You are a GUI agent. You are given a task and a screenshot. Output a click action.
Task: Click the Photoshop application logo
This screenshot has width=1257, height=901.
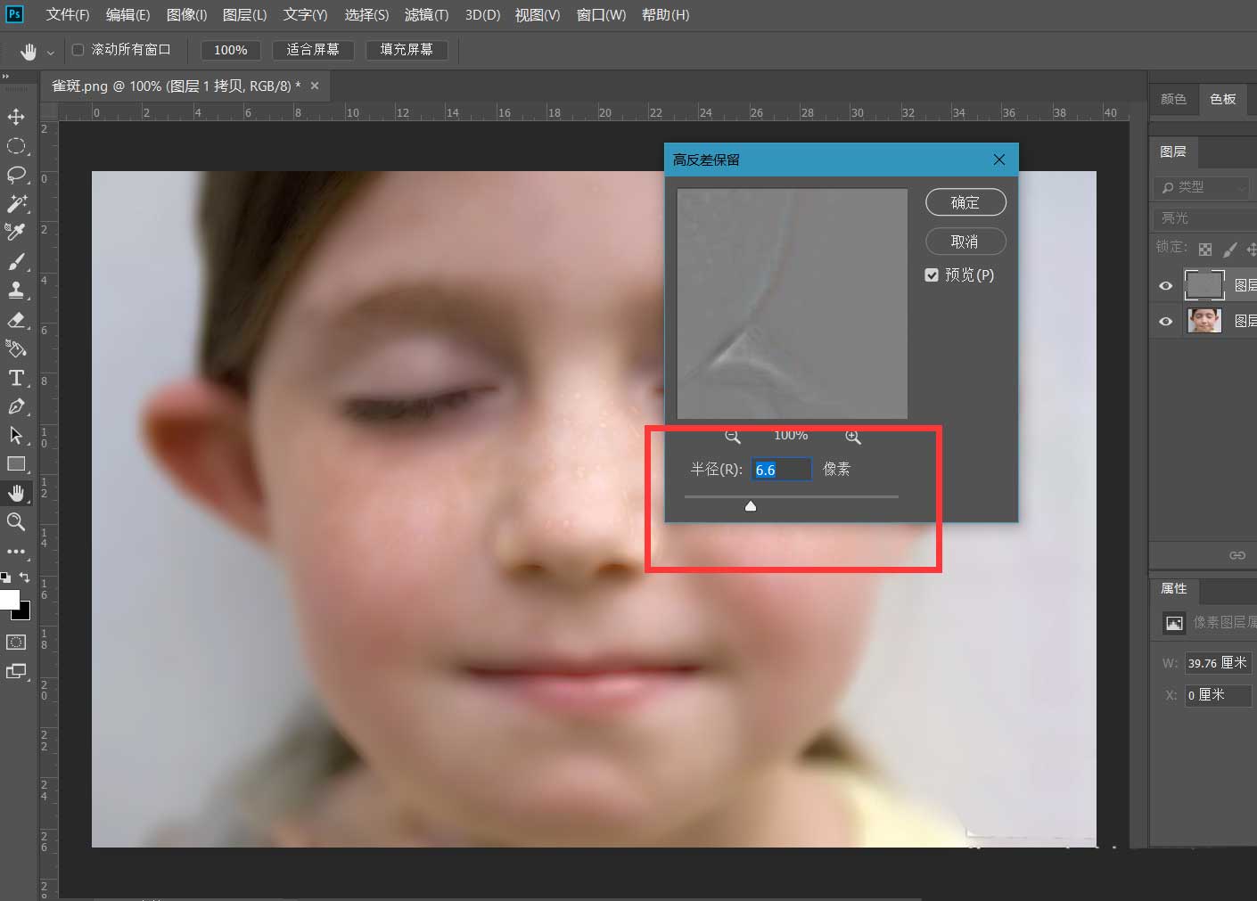(14, 14)
